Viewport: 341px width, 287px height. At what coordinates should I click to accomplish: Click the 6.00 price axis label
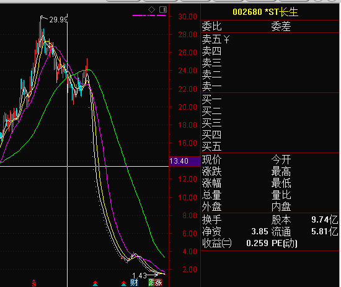pos(190,234)
